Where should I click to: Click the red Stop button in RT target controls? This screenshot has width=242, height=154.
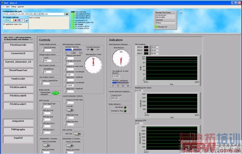point(16,20)
